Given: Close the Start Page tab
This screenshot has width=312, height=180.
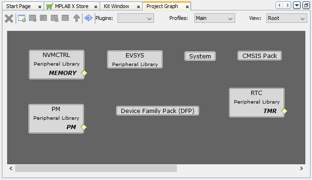Looking at the screenshot, I should pyautogui.click(x=40, y=7).
